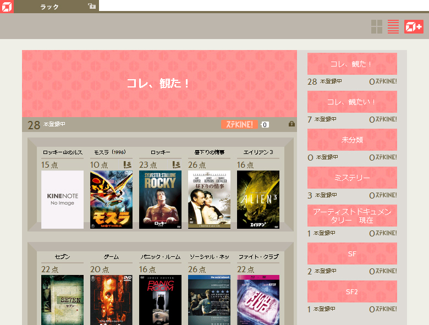Click the padlock icon in rack header

pos(291,124)
